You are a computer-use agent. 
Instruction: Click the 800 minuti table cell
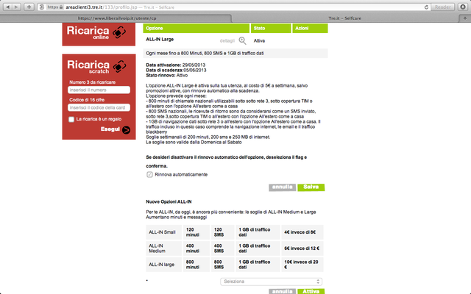[x=196, y=265]
